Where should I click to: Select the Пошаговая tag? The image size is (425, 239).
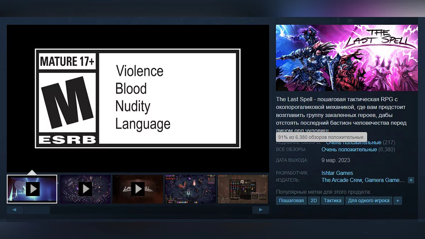coord(291,201)
